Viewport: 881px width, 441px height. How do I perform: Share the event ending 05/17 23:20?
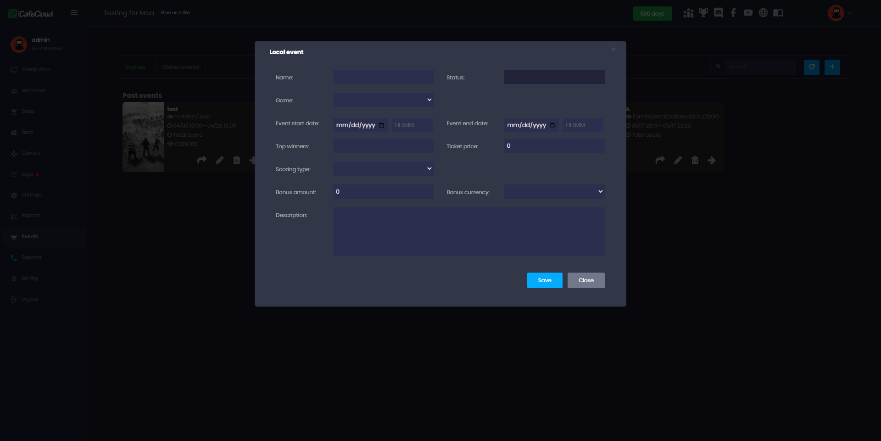tap(660, 160)
